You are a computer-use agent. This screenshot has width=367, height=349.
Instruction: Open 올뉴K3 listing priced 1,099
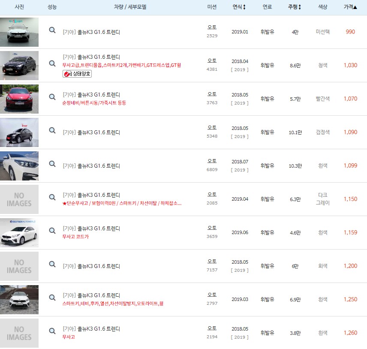[91, 166]
